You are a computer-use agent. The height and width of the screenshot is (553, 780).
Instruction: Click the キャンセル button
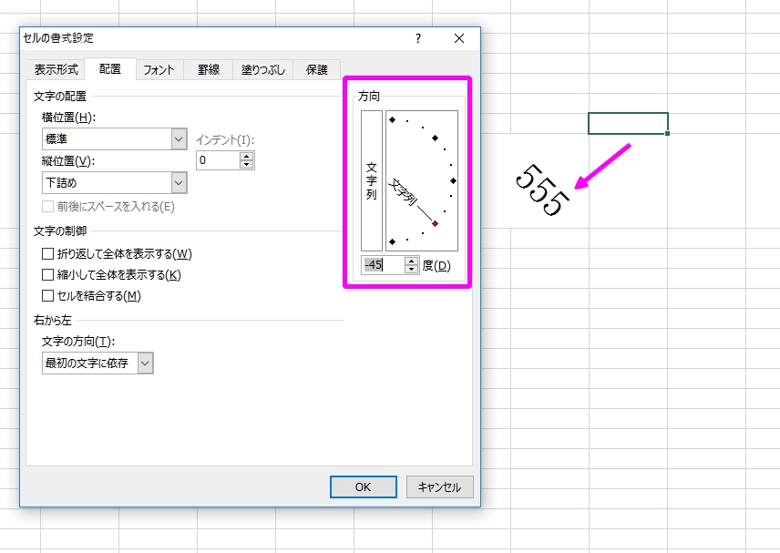click(440, 487)
